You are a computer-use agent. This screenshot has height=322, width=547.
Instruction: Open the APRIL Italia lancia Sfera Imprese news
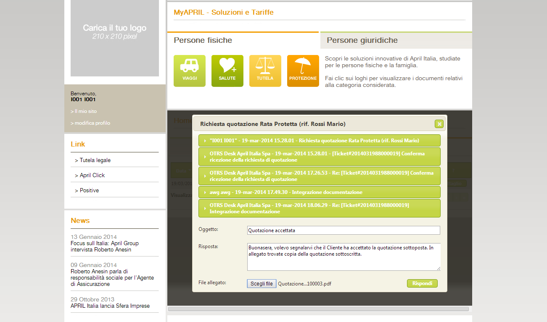(110, 306)
